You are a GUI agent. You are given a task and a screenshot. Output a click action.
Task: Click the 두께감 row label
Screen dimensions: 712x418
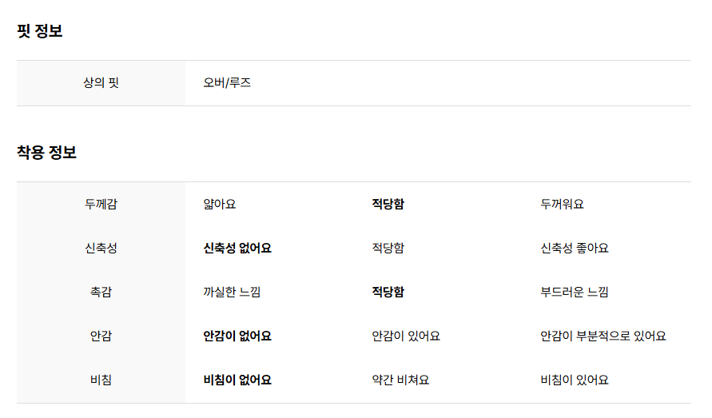(x=101, y=204)
